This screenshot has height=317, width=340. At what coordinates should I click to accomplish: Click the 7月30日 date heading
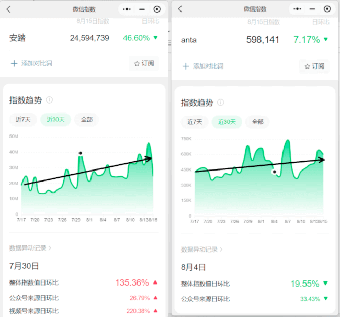pyautogui.click(x=24, y=266)
